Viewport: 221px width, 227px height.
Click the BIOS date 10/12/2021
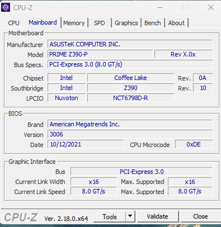86,144
